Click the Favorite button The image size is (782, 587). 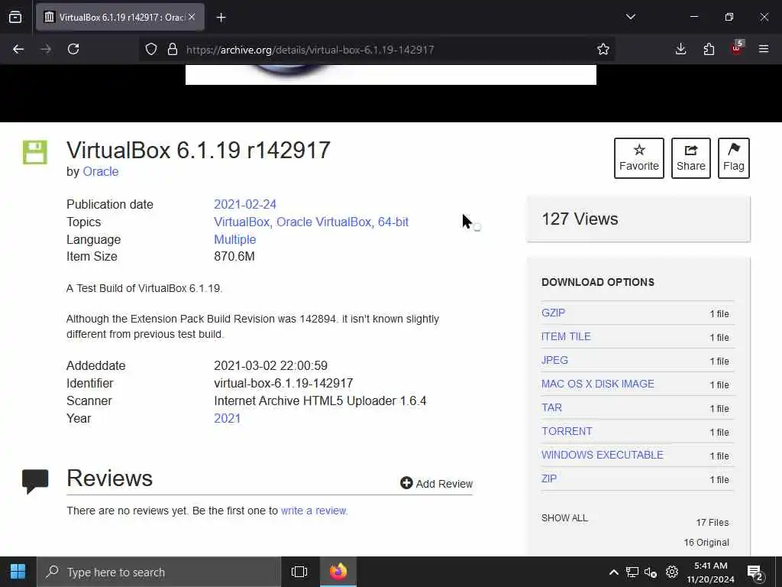[x=639, y=157]
